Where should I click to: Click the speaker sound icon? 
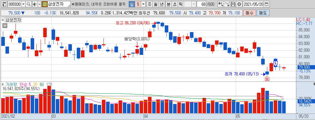coord(35,4)
